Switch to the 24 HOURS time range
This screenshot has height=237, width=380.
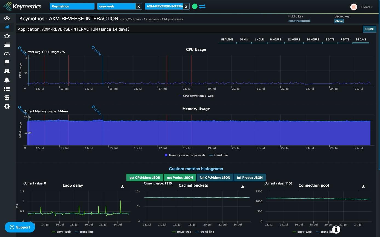coord(313,39)
